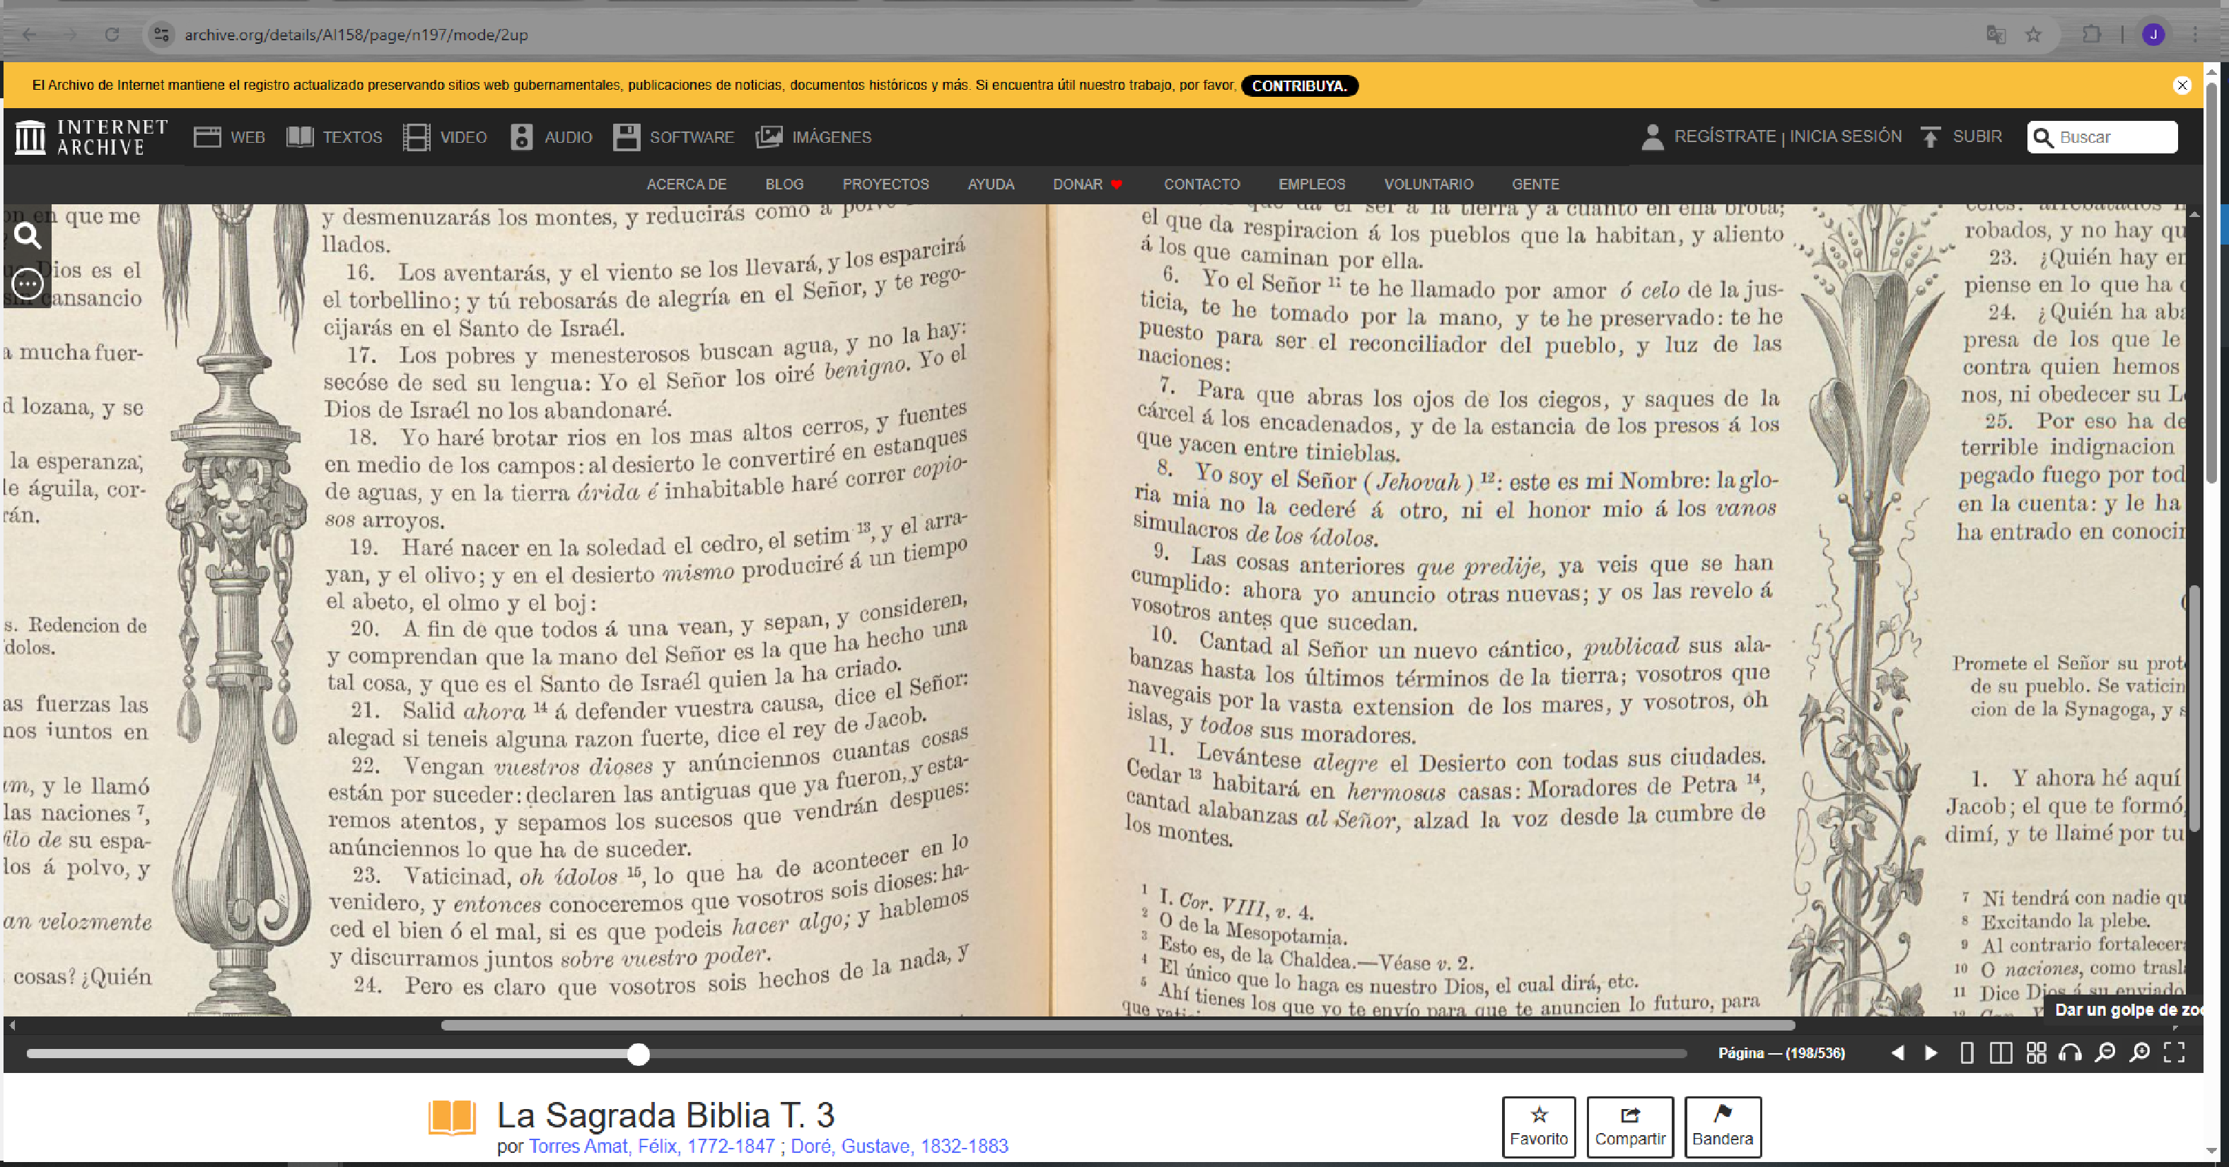Zoom in on the book page
The height and width of the screenshot is (1167, 2229).
pyautogui.click(x=2140, y=1052)
